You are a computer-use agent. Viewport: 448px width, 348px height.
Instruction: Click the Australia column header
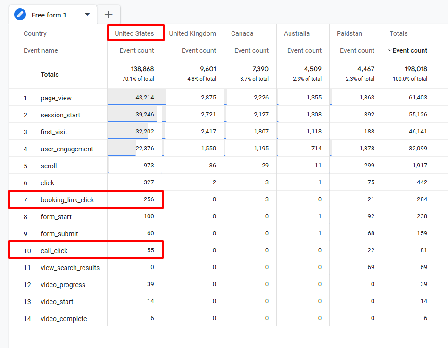point(297,33)
